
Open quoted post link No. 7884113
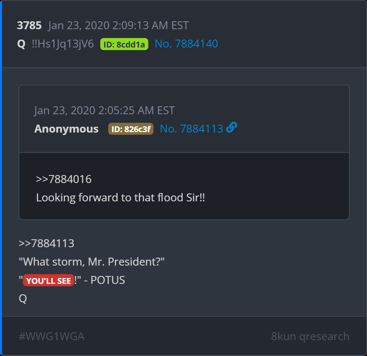(x=191, y=128)
